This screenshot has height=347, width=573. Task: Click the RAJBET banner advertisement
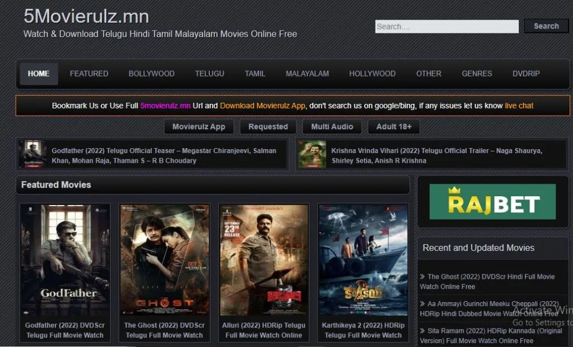coord(491,201)
